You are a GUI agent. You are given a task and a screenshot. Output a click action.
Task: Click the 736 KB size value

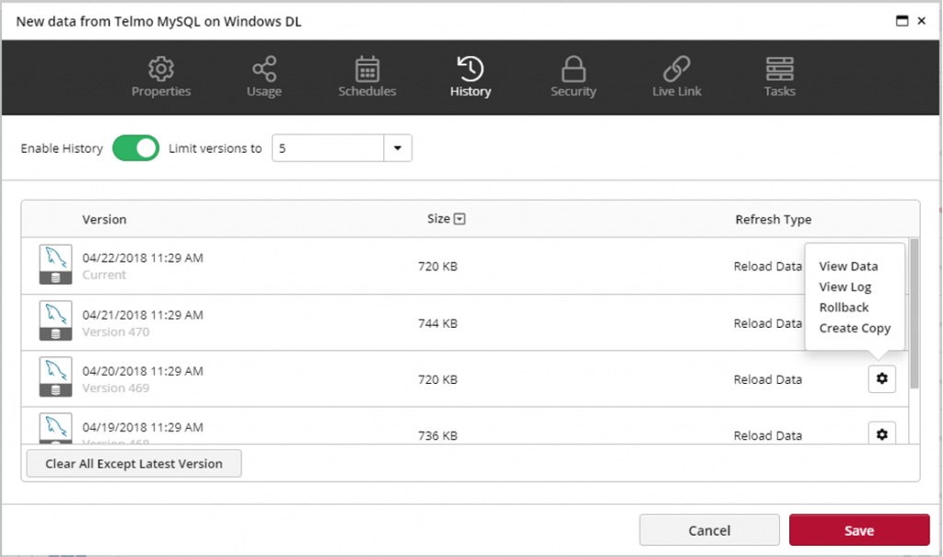pyautogui.click(x=437, y=435)
